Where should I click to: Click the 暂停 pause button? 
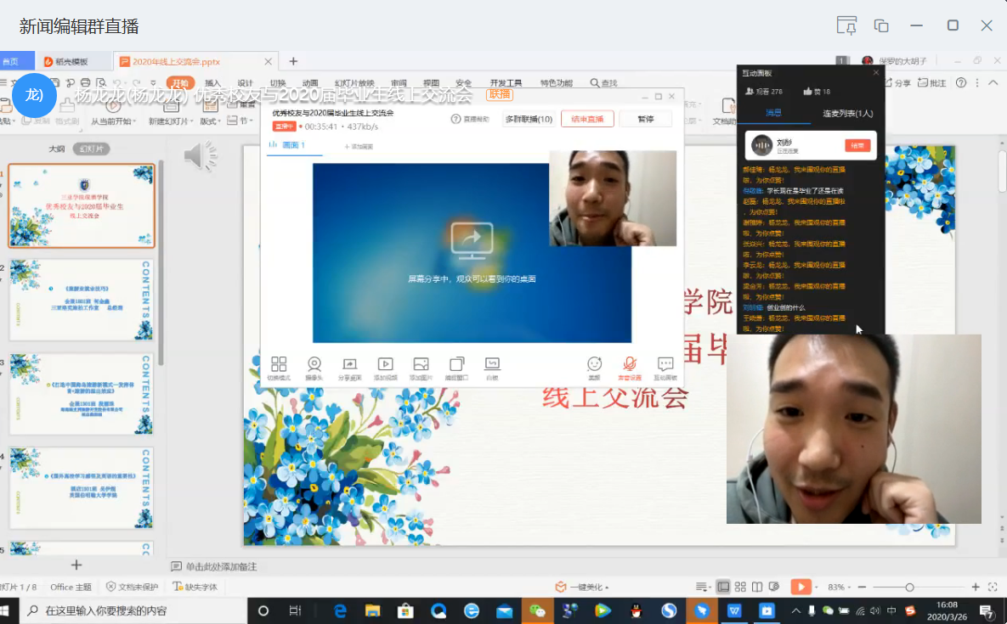[646, 120]
